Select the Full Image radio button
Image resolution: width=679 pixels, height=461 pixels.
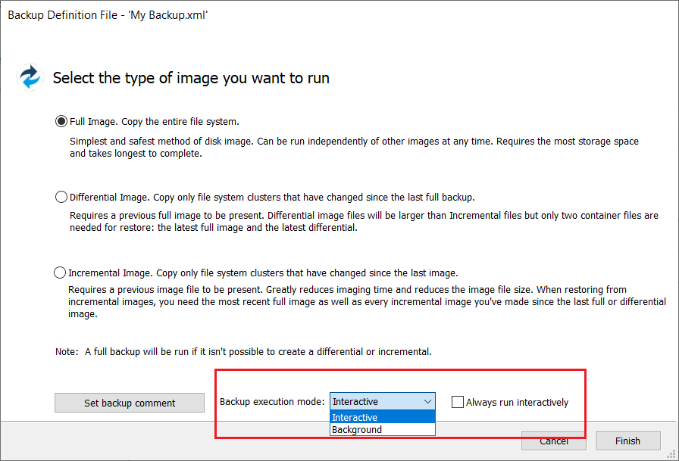click(61, 122)
